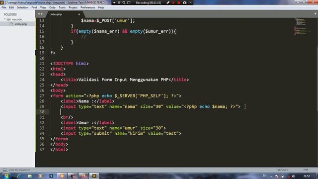Change the Tab Size setting in status bar
318x179 pixels.
click(x=282, y=170)
